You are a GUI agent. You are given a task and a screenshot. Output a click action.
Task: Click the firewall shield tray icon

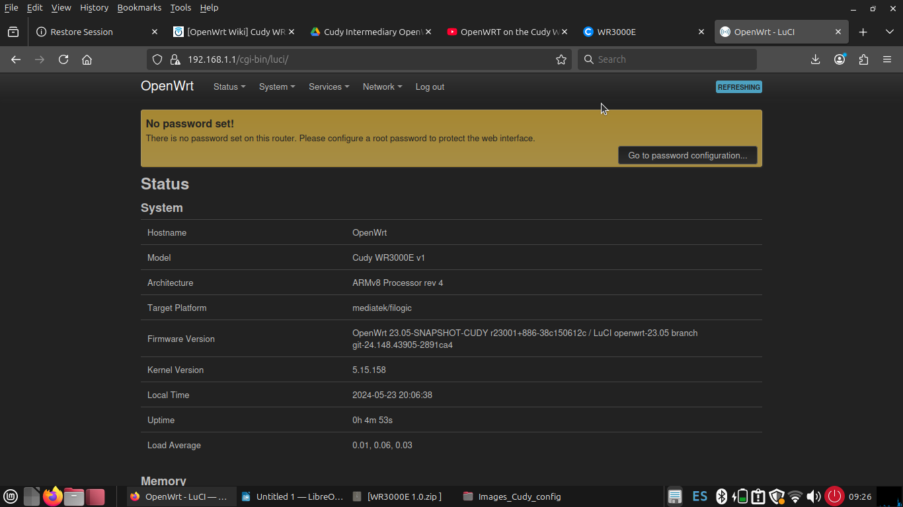776,496
